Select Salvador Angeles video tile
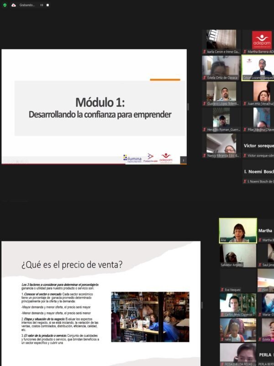 pos(238,256)
